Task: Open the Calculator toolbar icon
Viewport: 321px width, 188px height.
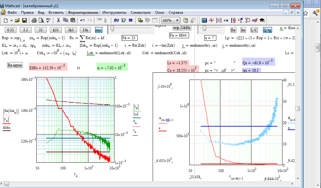Action: click(x=204, y=20)
